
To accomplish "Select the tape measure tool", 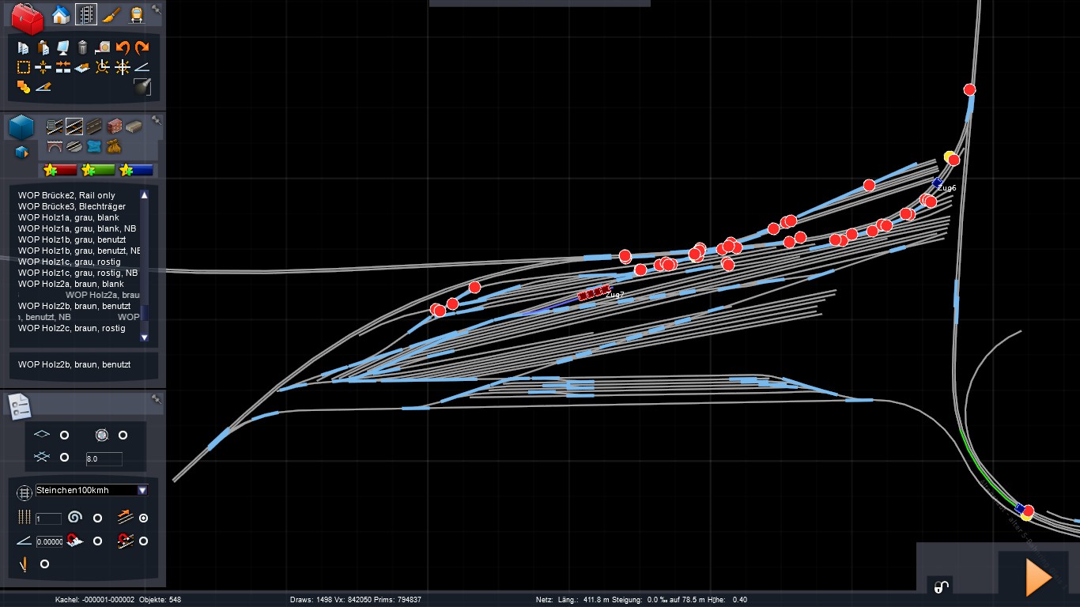I will click(103, 48).
